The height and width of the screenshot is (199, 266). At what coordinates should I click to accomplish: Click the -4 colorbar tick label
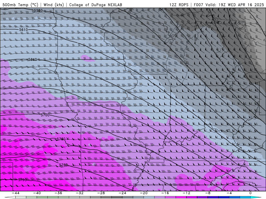pyautogui.click(x=229, y=193)
